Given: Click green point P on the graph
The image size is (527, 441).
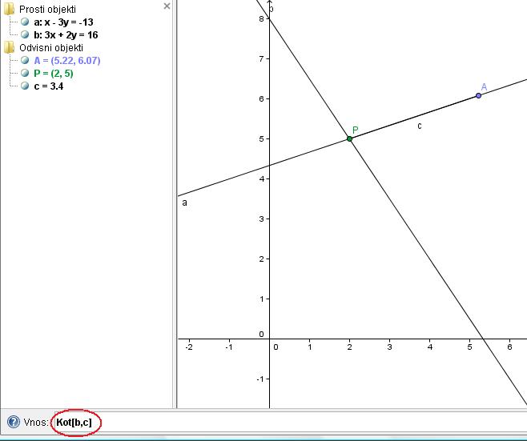Looking at the screenshot, I should (349, 138).
